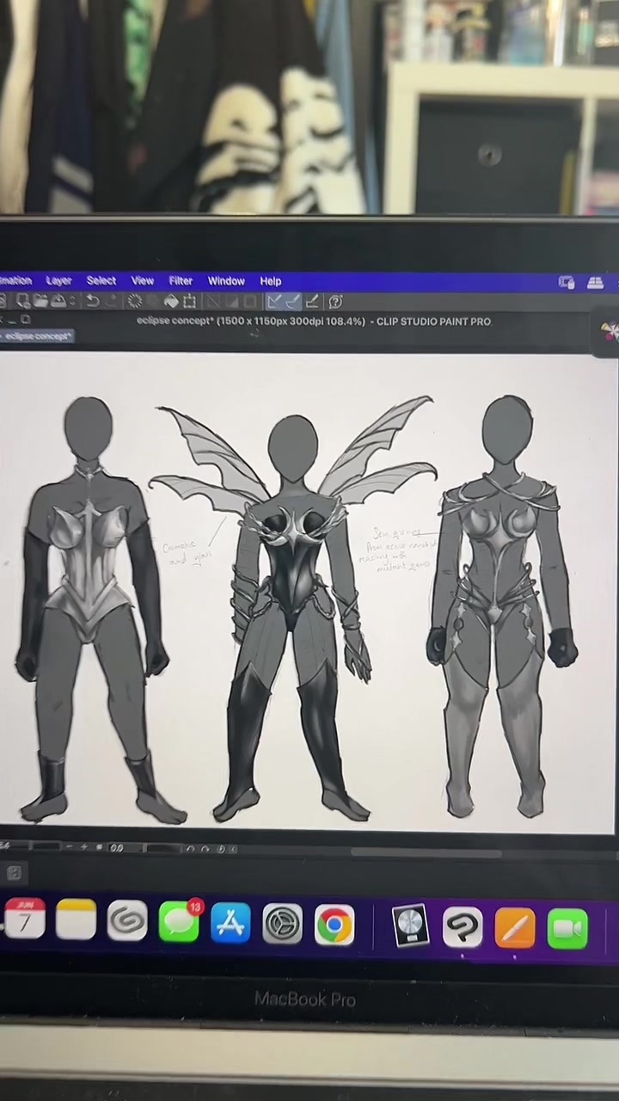Toggle Snap to Ruler in the command bar
The width and height of the screenshot is (619, 1101).
[x=273, y=301]
